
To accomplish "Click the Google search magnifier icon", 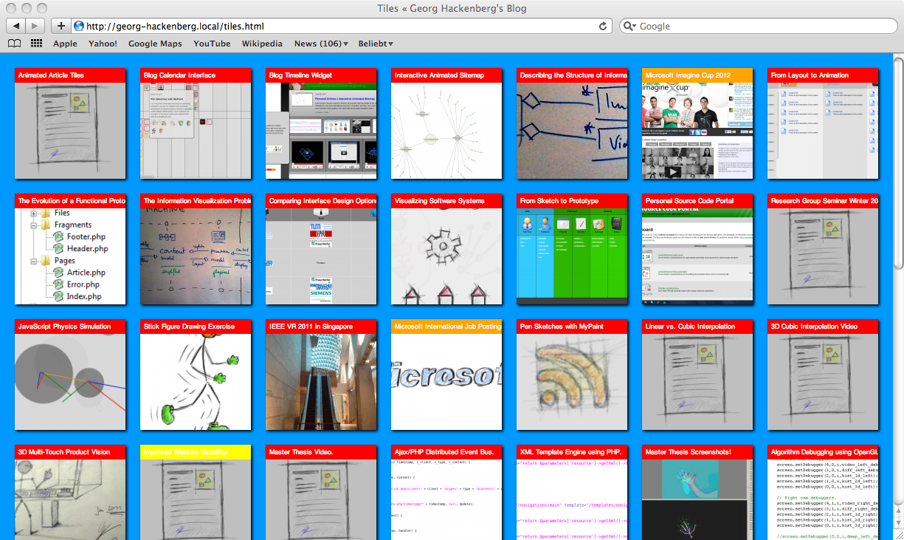I will [x=629, y=26].
